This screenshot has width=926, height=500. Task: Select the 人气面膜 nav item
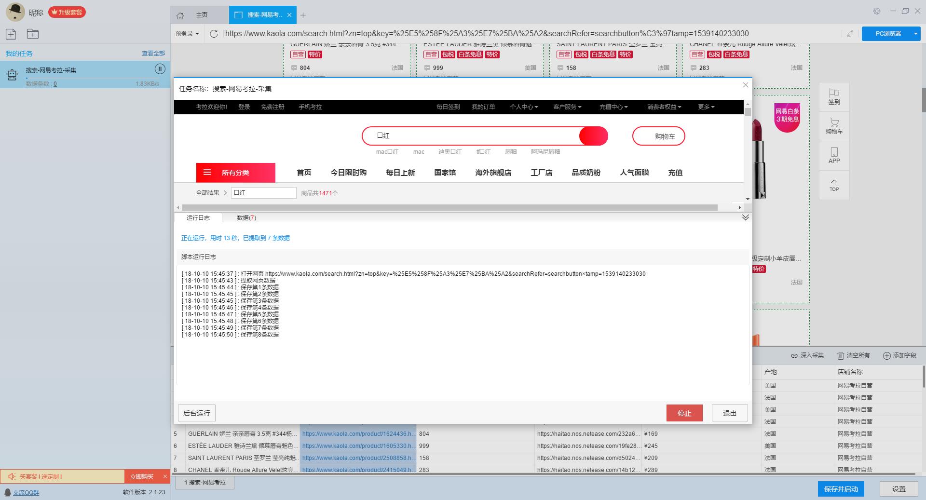click(634, 173)
